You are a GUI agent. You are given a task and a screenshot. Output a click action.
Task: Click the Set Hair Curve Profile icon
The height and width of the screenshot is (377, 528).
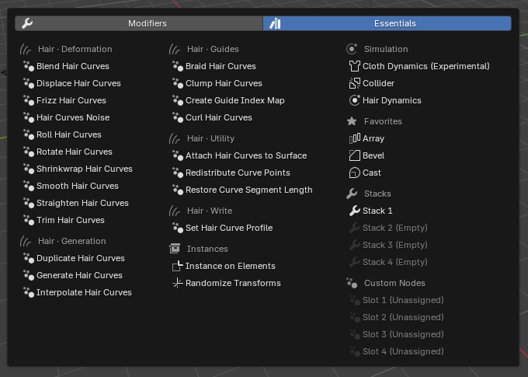pos(178,228)
